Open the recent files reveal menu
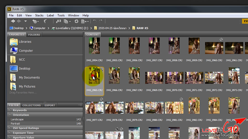Screen dimensions: 248x139 35,21
